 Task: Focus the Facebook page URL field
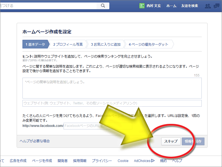point(98,126)
